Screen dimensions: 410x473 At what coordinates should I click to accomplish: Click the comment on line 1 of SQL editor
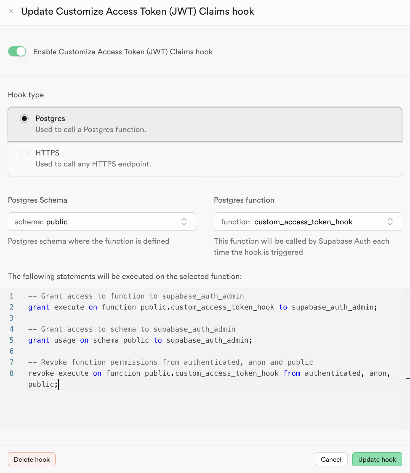pyautogui.click(x=136, y=296)
